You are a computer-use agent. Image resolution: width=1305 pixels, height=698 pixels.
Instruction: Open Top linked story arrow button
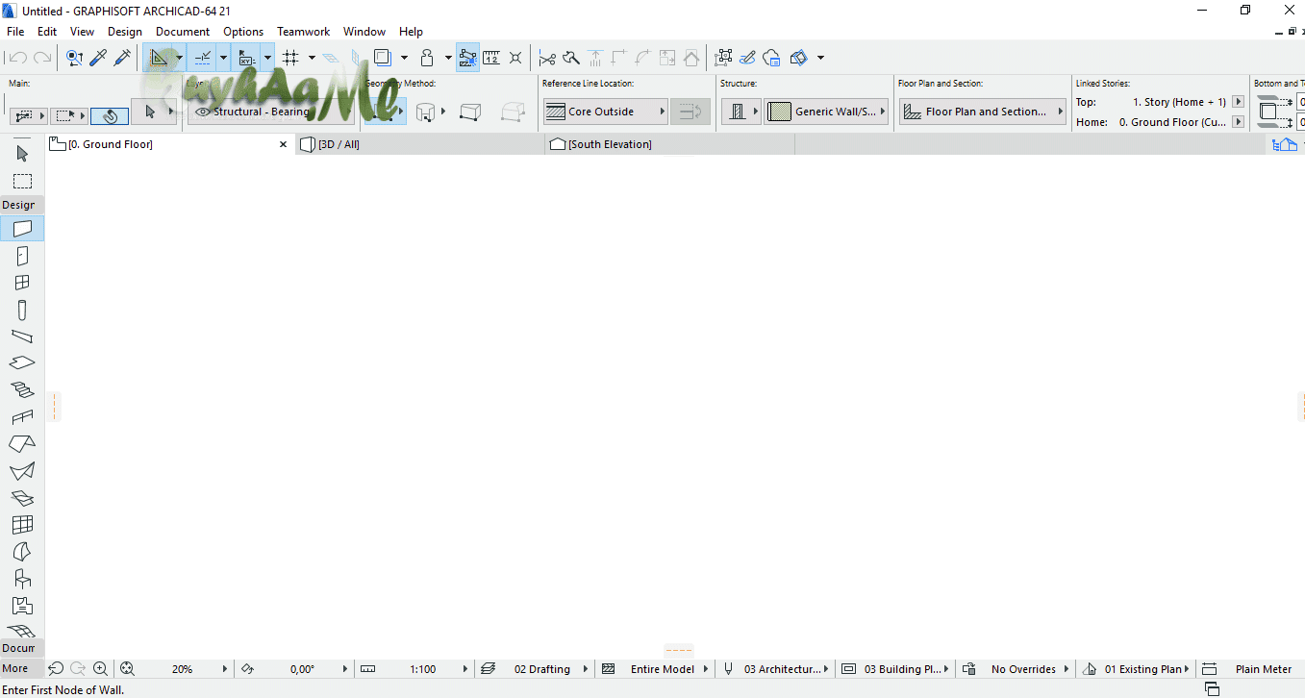(x=1238, y=102)
